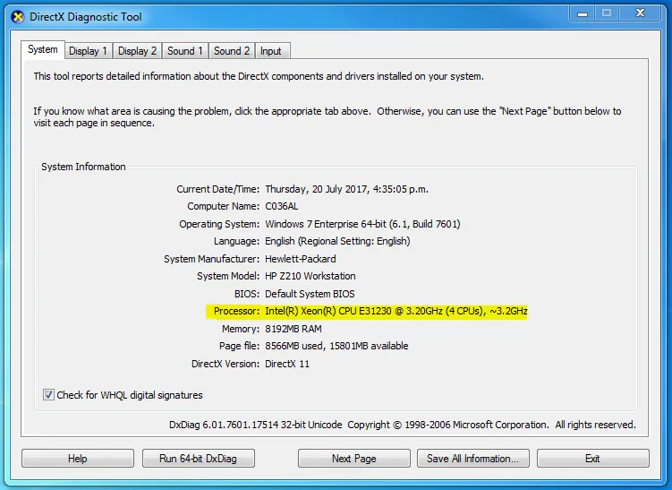The width and height of the screenshot is (672, 490).
Task: Select the Computer Name value C036AL
Action: click(282, 206)
